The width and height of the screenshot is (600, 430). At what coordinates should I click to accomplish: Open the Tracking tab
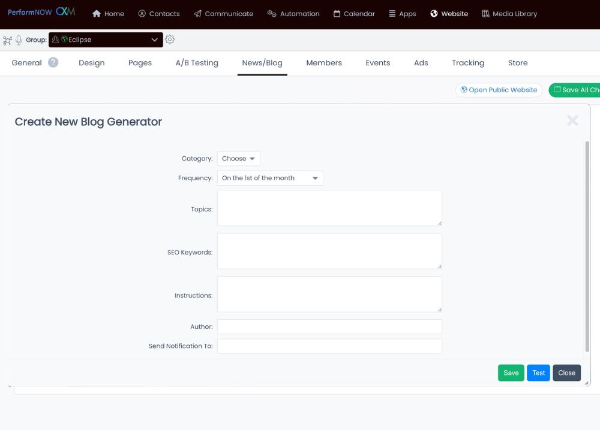pyautogui.click(x=467, y=62)
